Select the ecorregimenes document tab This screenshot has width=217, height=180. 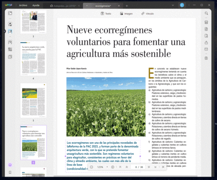(x=103, y=6)
